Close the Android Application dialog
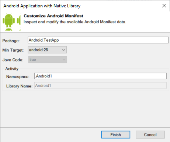The height and width of the screenshot is (142, 170). point(164,6)
